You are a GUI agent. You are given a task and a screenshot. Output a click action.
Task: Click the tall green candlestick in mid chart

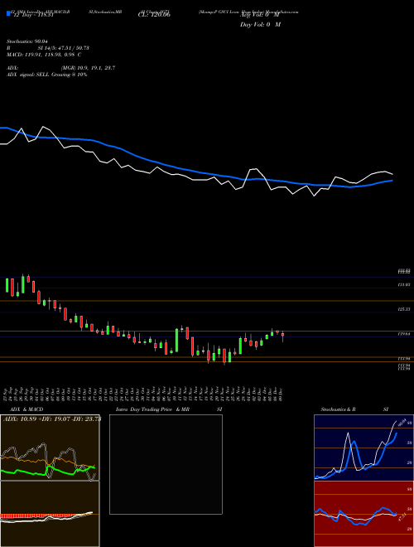(176, 340)
